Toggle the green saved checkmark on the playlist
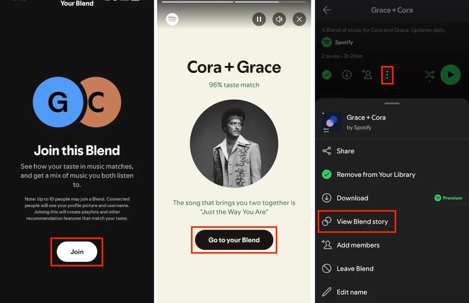Viewport: 469px width, 303px height. (327, 74)
